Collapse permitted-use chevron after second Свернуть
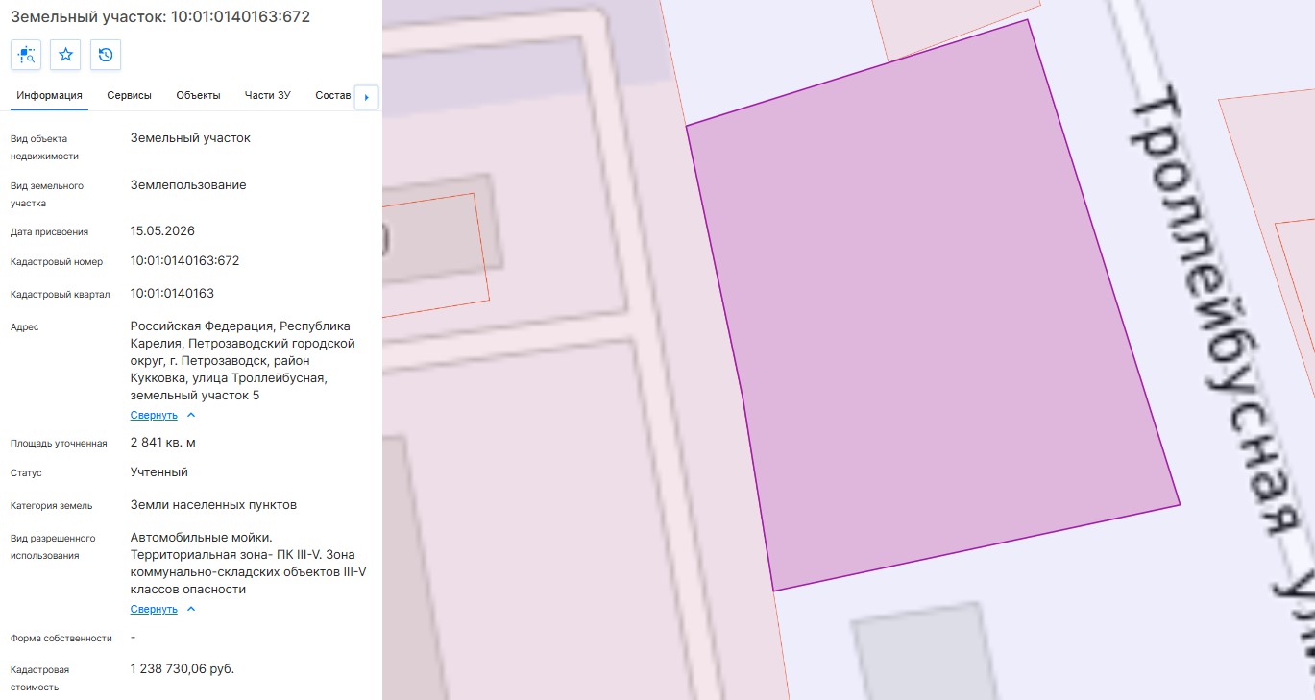Image resolution: width=1315 pixels, height=700 pixels. point(191,609)
